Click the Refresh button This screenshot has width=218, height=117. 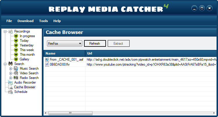point(95,44)
